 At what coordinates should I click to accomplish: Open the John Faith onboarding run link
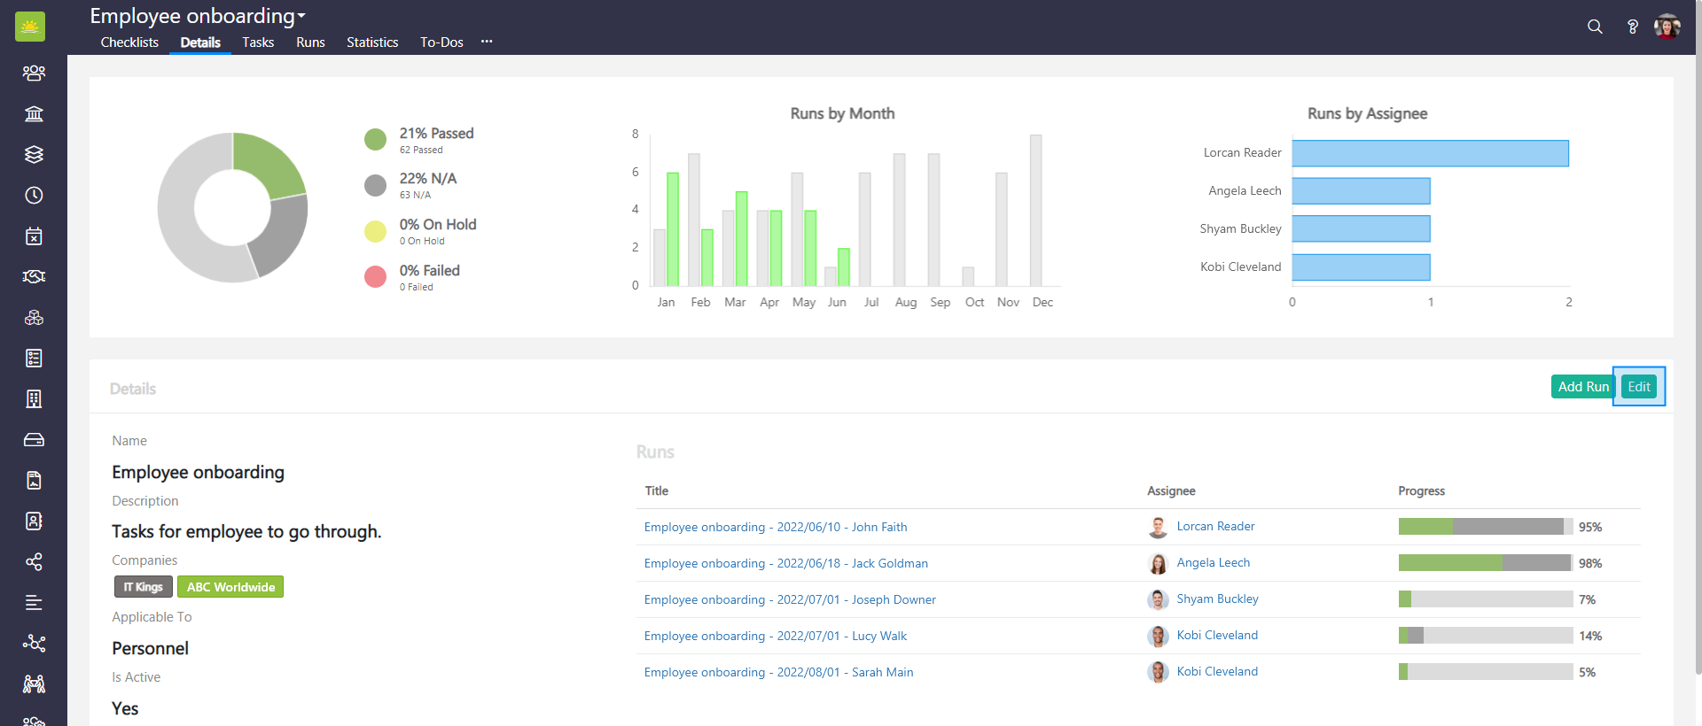tap(775, 527)
